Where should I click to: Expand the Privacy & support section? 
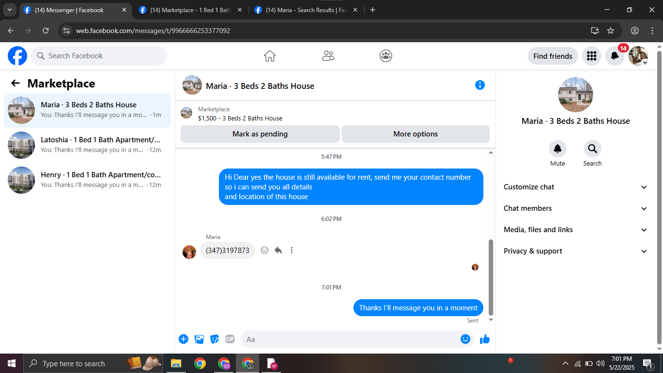[576, 251]
